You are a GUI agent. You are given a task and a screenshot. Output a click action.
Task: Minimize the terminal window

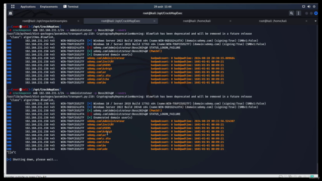[x=306, y=14]
